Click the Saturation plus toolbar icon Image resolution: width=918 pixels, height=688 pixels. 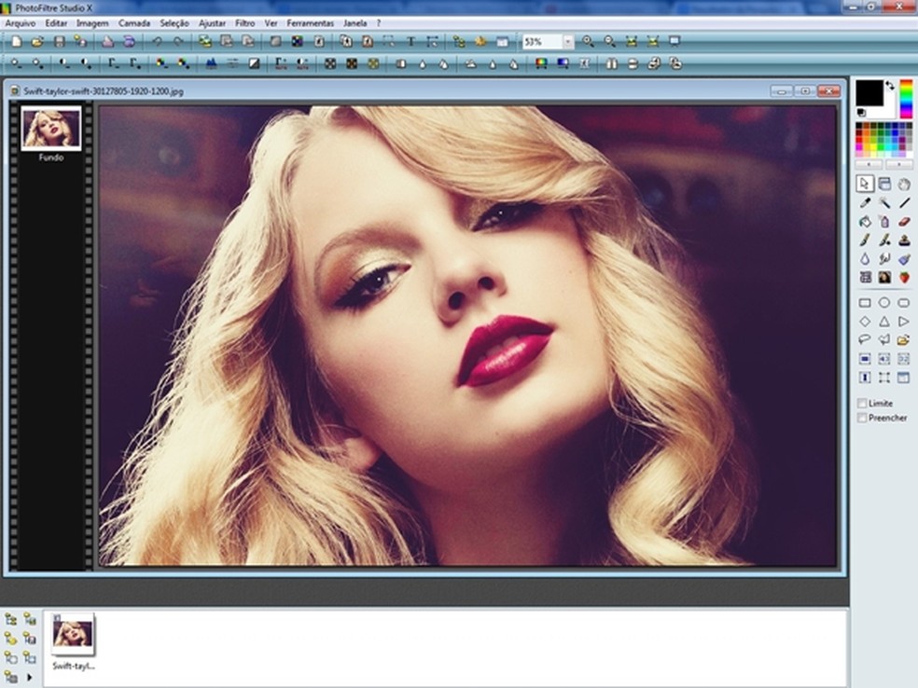pos(183,63)
